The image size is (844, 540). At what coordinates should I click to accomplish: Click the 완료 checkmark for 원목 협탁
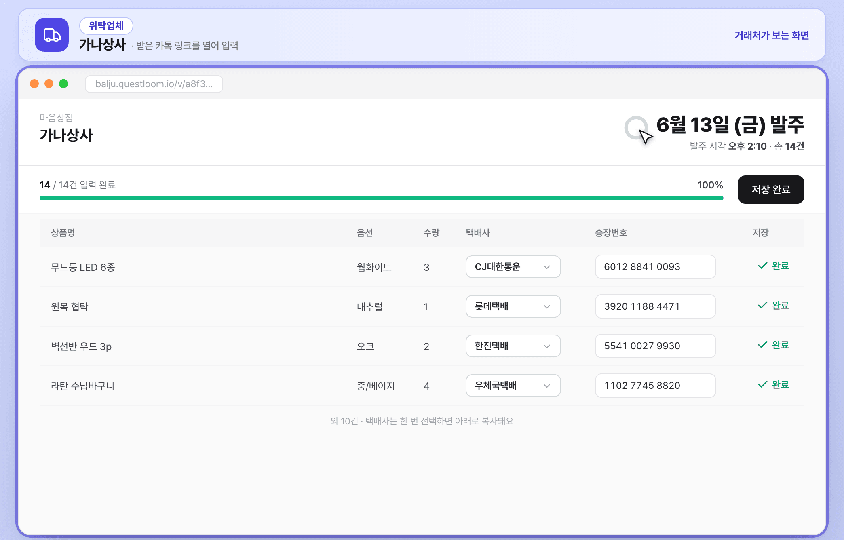(x=773, y=305)
